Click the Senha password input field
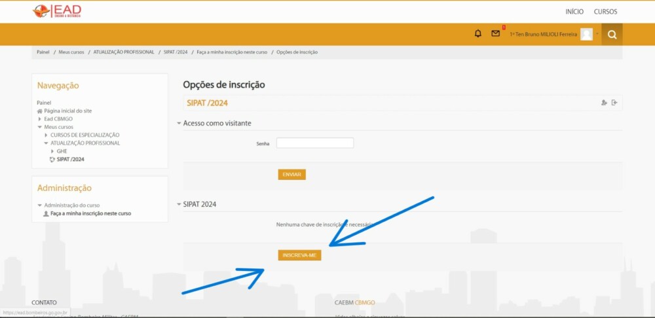Screen dimensions: 655x318 [314, 143]
